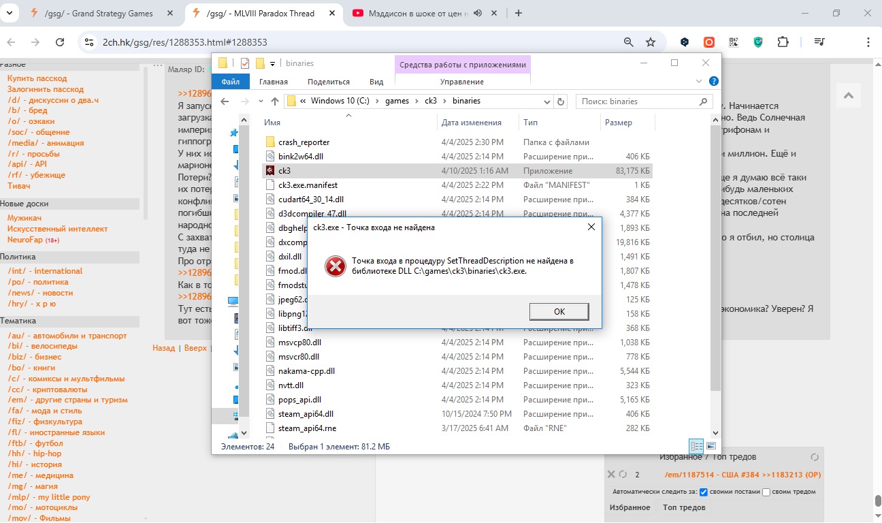882x523 pixels.
Task: Click the 'games' breadcrumb in the Explorer path
Action: point(397,101)
